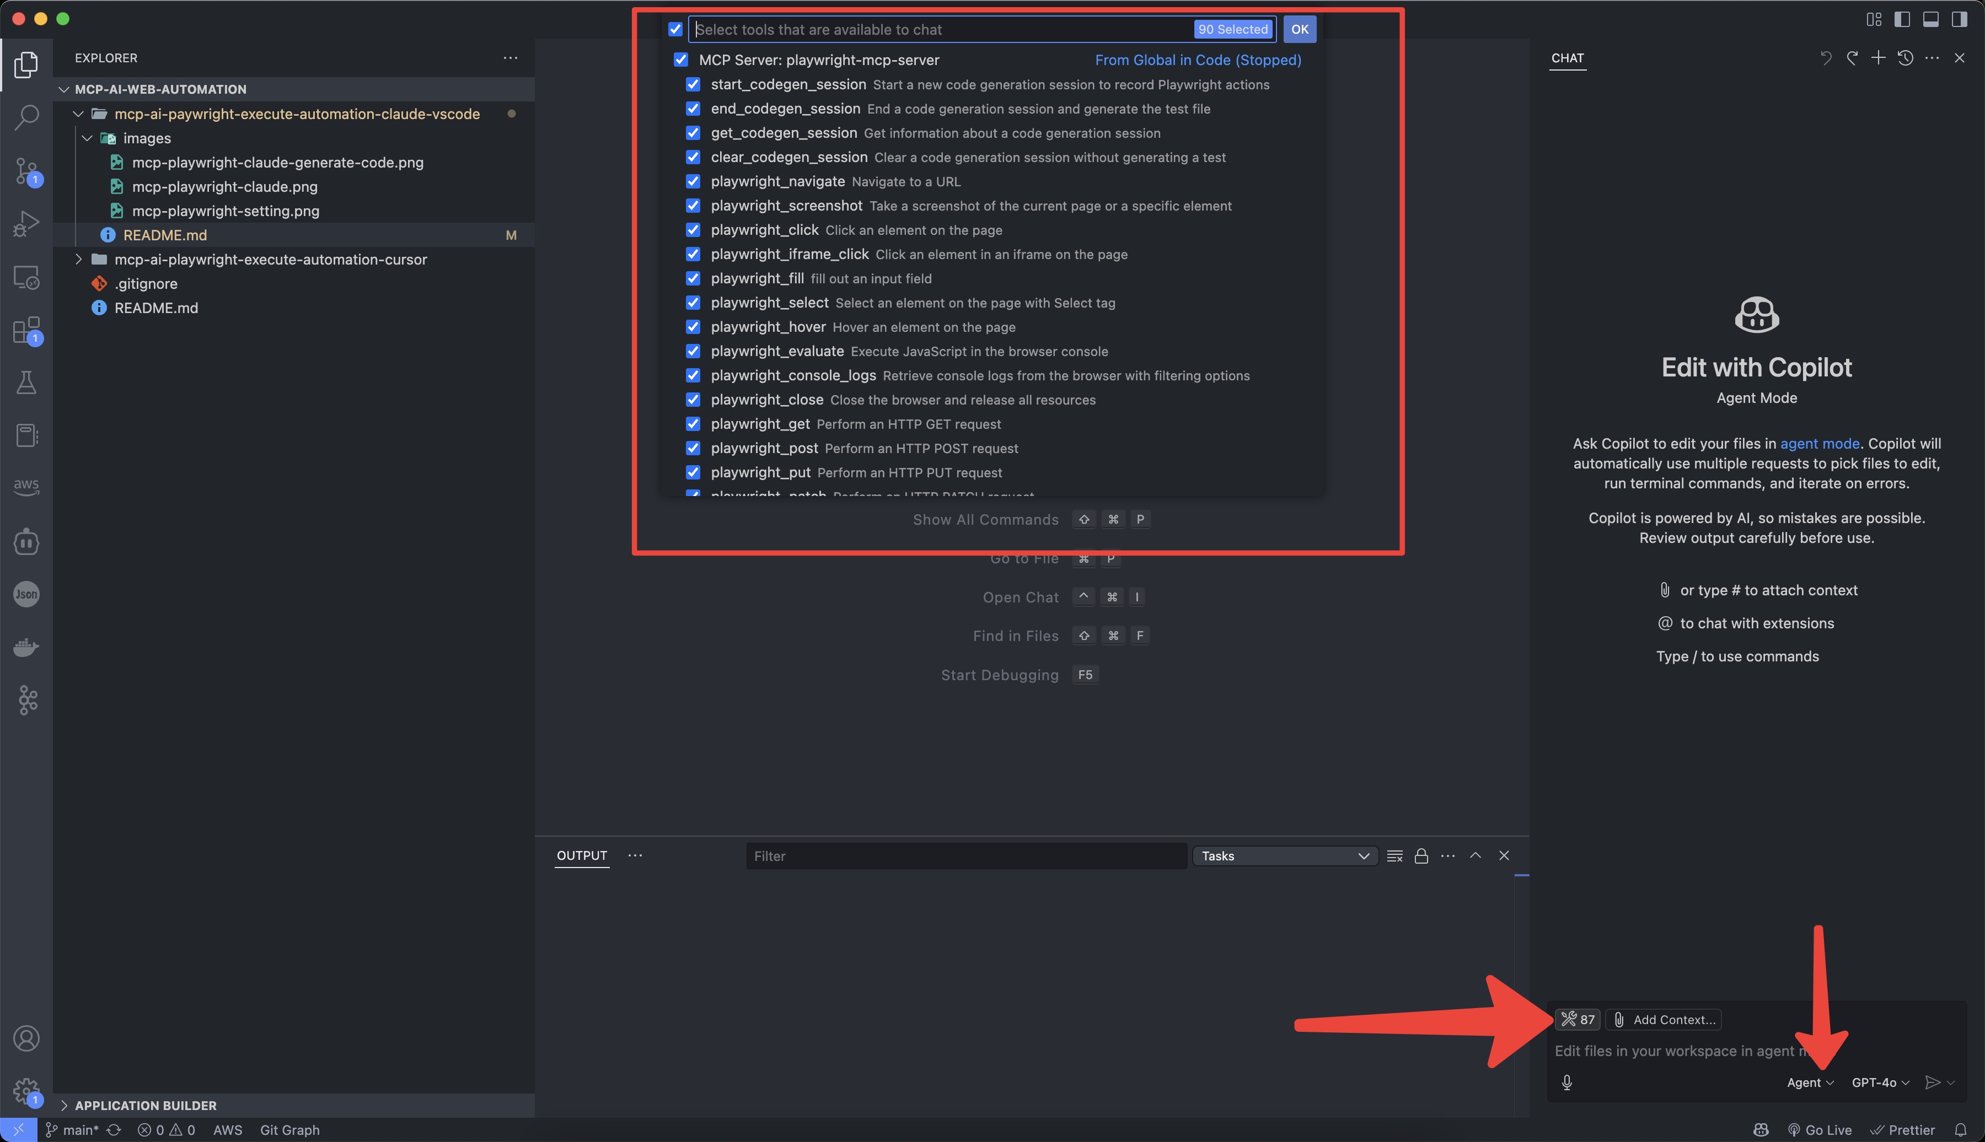Image resolution: width=1985 pixels, height=1142 pixels.
Task: Open the Json sidebar icon
Action: coord(26,594)
